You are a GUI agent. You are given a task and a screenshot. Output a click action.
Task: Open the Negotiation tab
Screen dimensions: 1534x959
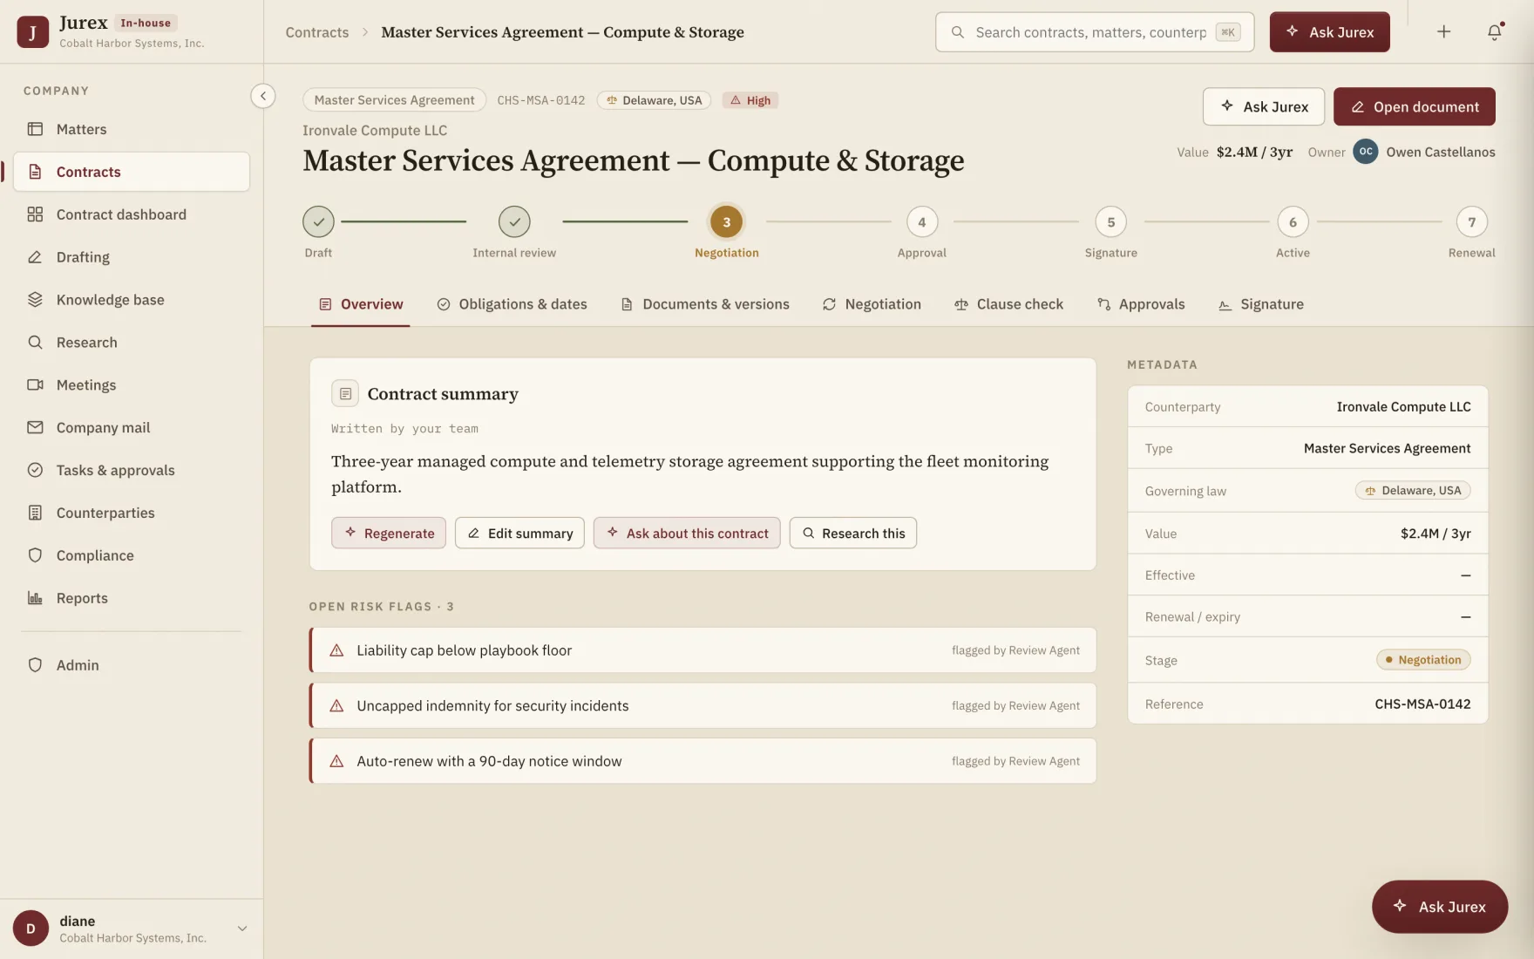(x=871, y=304)
